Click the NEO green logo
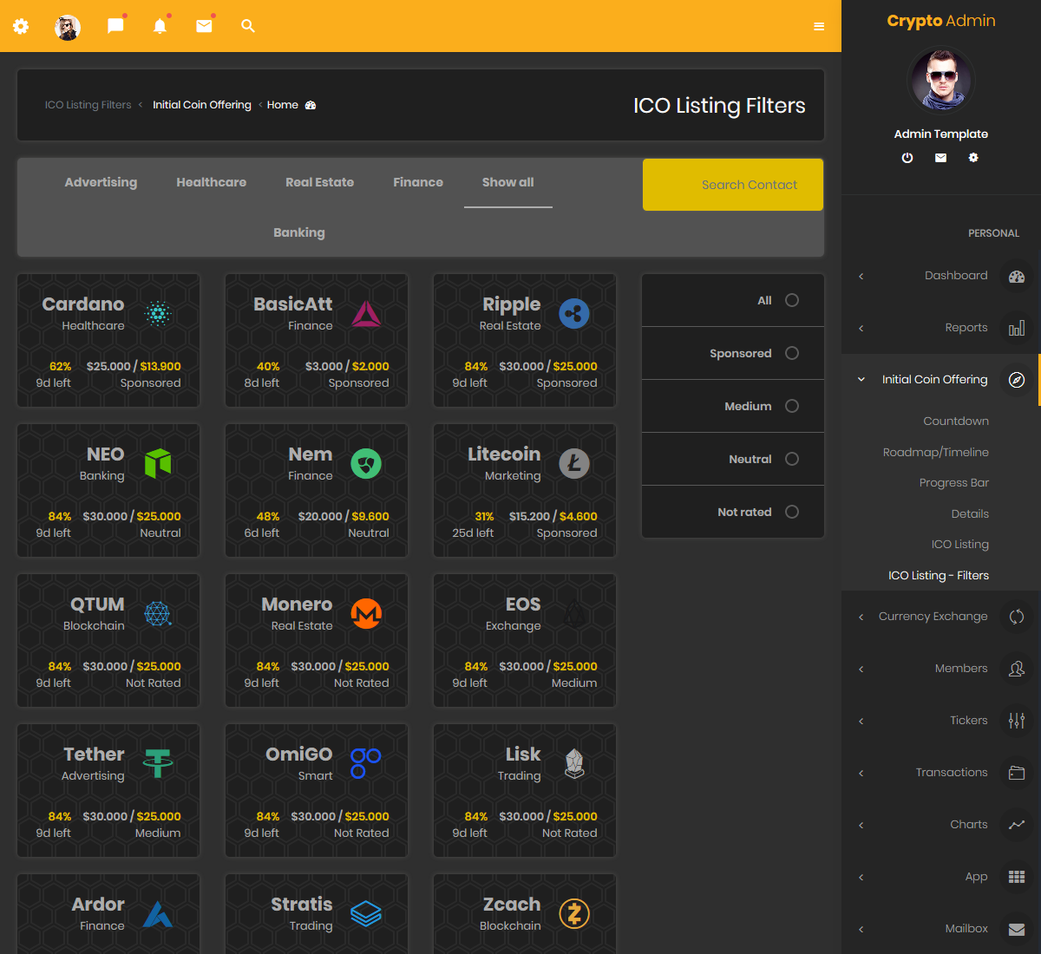 158,464
